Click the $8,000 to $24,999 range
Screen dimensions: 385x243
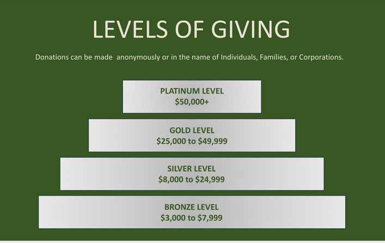point(192,179)
